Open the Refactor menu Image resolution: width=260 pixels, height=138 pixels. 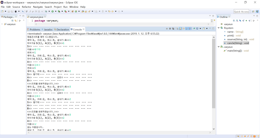26,7
